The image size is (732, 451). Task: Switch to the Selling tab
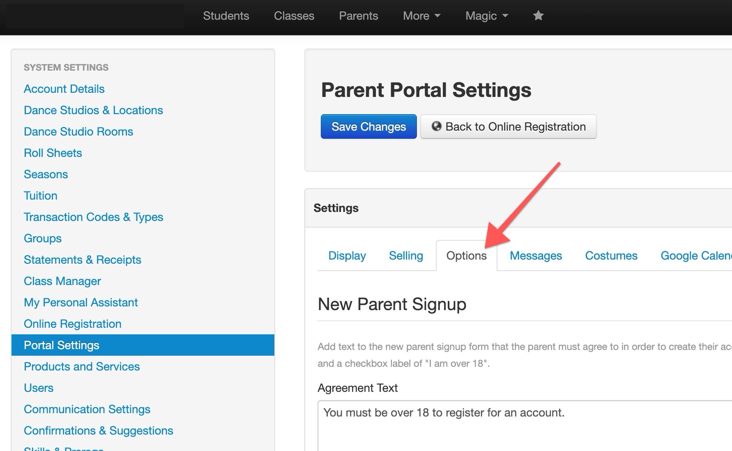406,255
